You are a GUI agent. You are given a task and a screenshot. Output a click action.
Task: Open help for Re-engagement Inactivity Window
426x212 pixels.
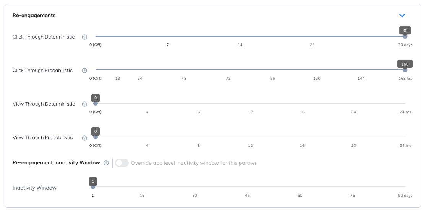(x=106, y=163)
